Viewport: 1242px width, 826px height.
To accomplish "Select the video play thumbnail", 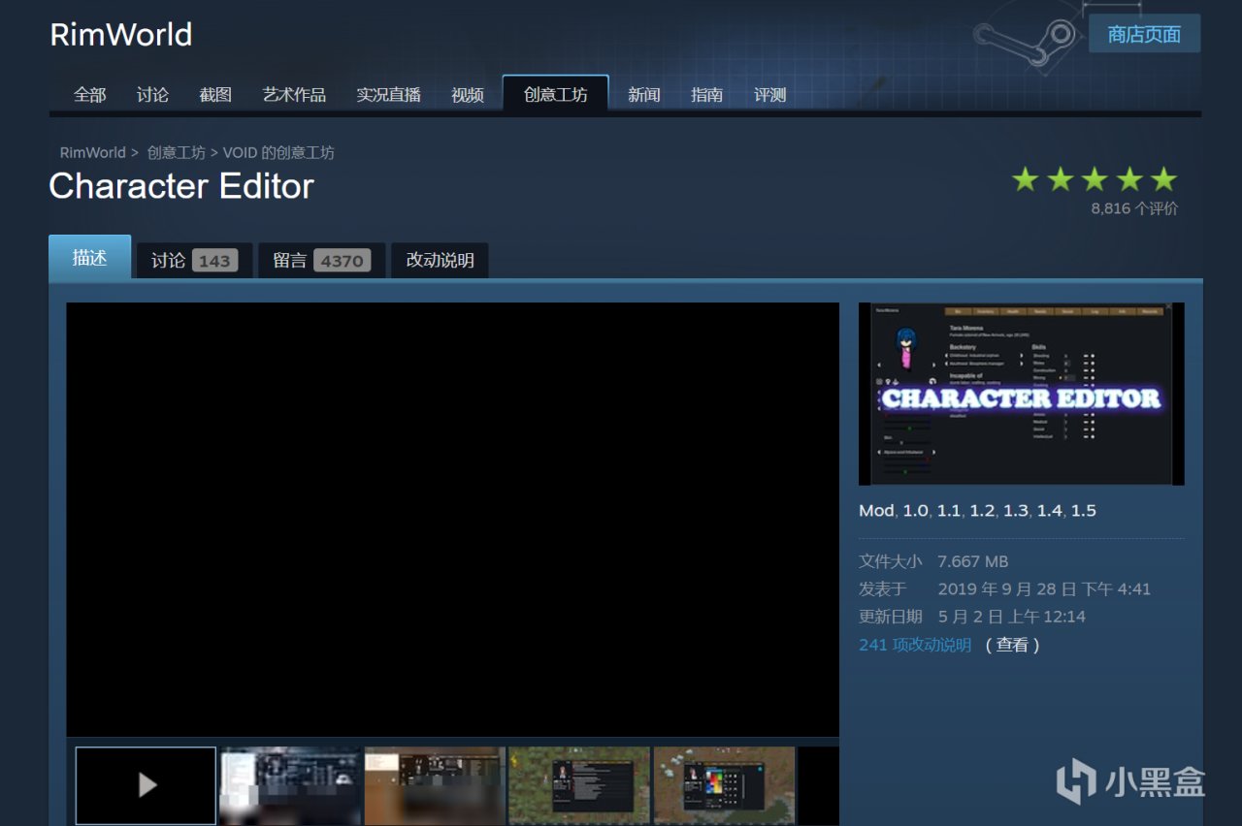I will point(146,785).
